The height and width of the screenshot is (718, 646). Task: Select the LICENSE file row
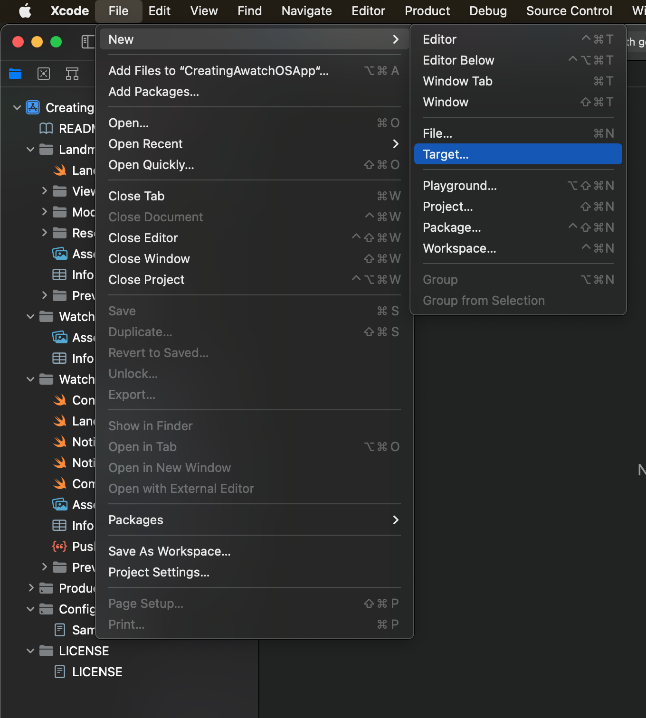click(x=129, y=672)
